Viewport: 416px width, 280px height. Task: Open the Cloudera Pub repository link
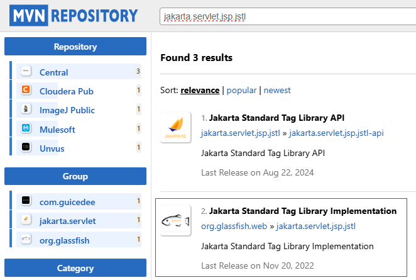click(x=67, y=91)
